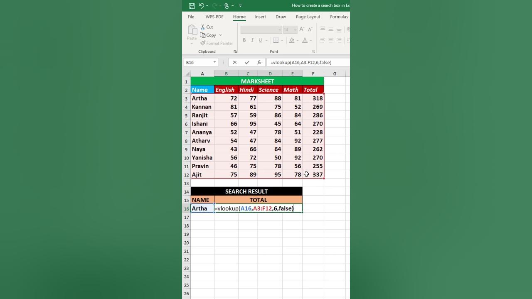Click the SEARCH RESULT header cell
Screen dimensions: 532x299
(x=246, y=191)
